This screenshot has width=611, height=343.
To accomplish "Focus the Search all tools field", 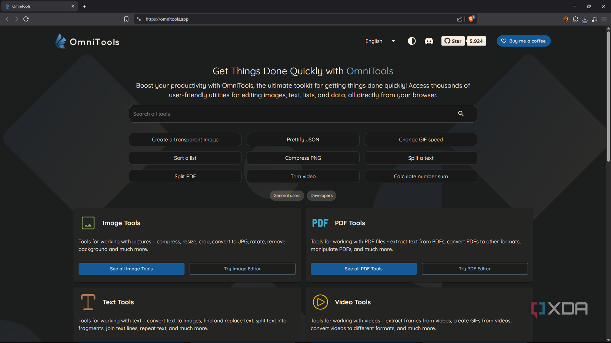I will pyautogui.click(x=303, y=114).
